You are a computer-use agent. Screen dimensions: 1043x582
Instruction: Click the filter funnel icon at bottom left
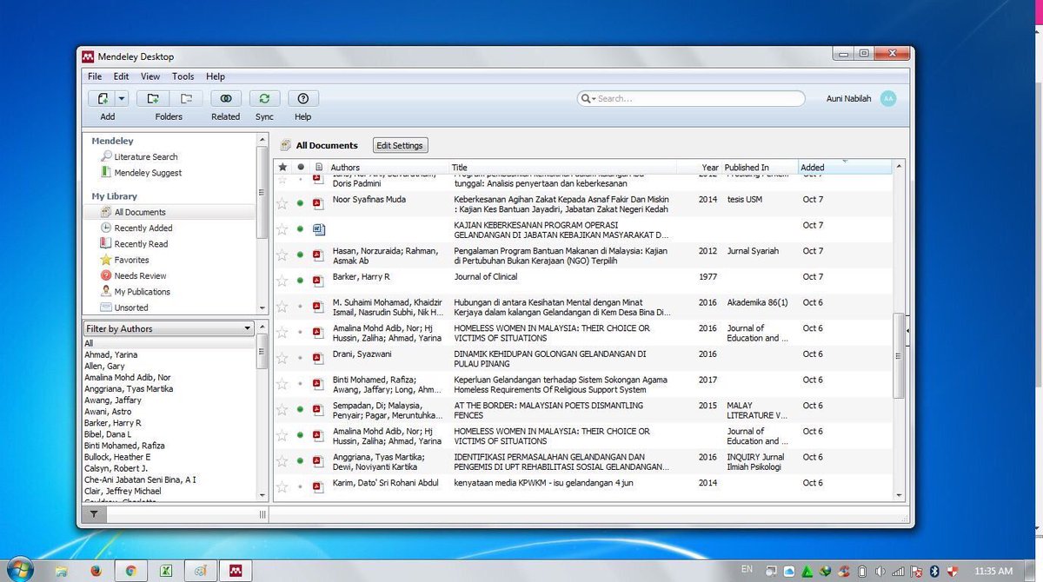coord(94,515)
